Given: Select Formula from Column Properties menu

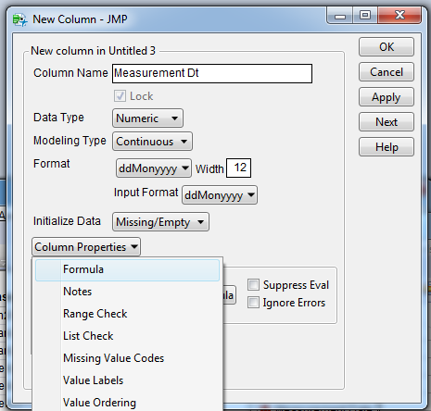Looking at the screenshot, I should [x=127, y=270].
